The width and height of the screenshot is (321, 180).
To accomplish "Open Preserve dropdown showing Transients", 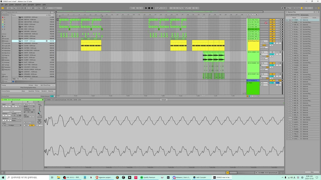I will click(x=29, y=110).
